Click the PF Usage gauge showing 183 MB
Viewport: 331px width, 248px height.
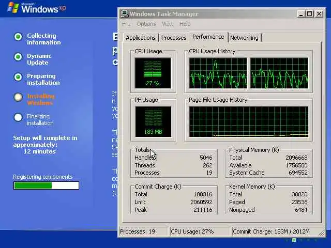tap(153, 122)
